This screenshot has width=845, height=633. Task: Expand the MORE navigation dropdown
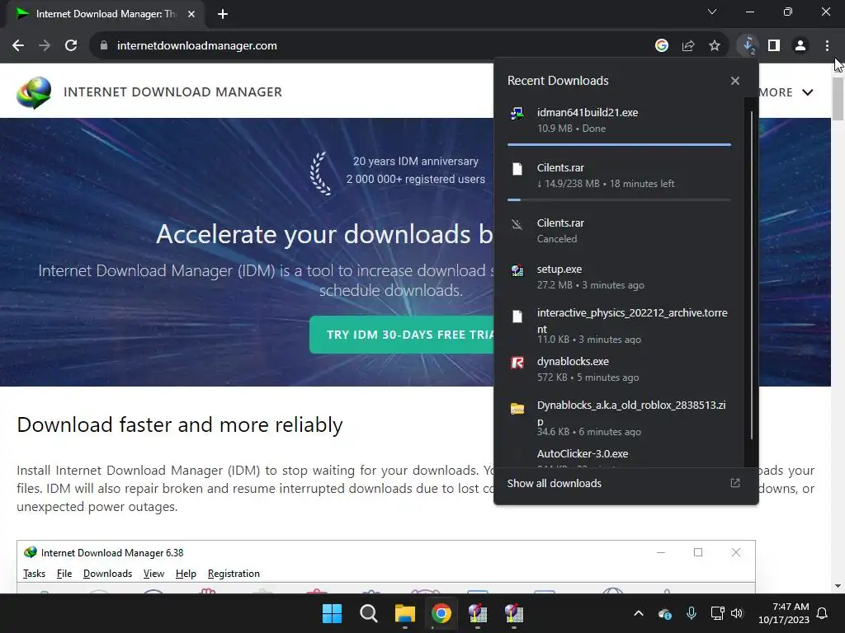pyautogui.click(x=786, y=92)
